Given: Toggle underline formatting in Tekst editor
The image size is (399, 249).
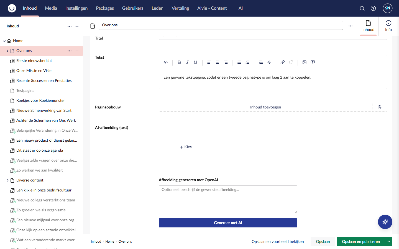Looking at the screenshot, I should (196, 62).
